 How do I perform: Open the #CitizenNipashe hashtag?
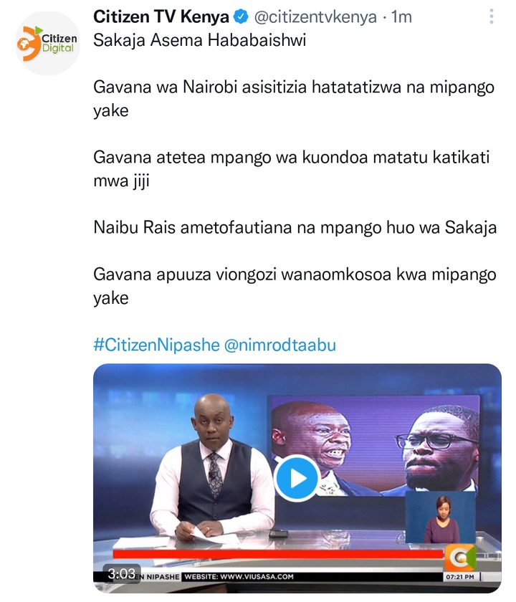tap(156, 345)
